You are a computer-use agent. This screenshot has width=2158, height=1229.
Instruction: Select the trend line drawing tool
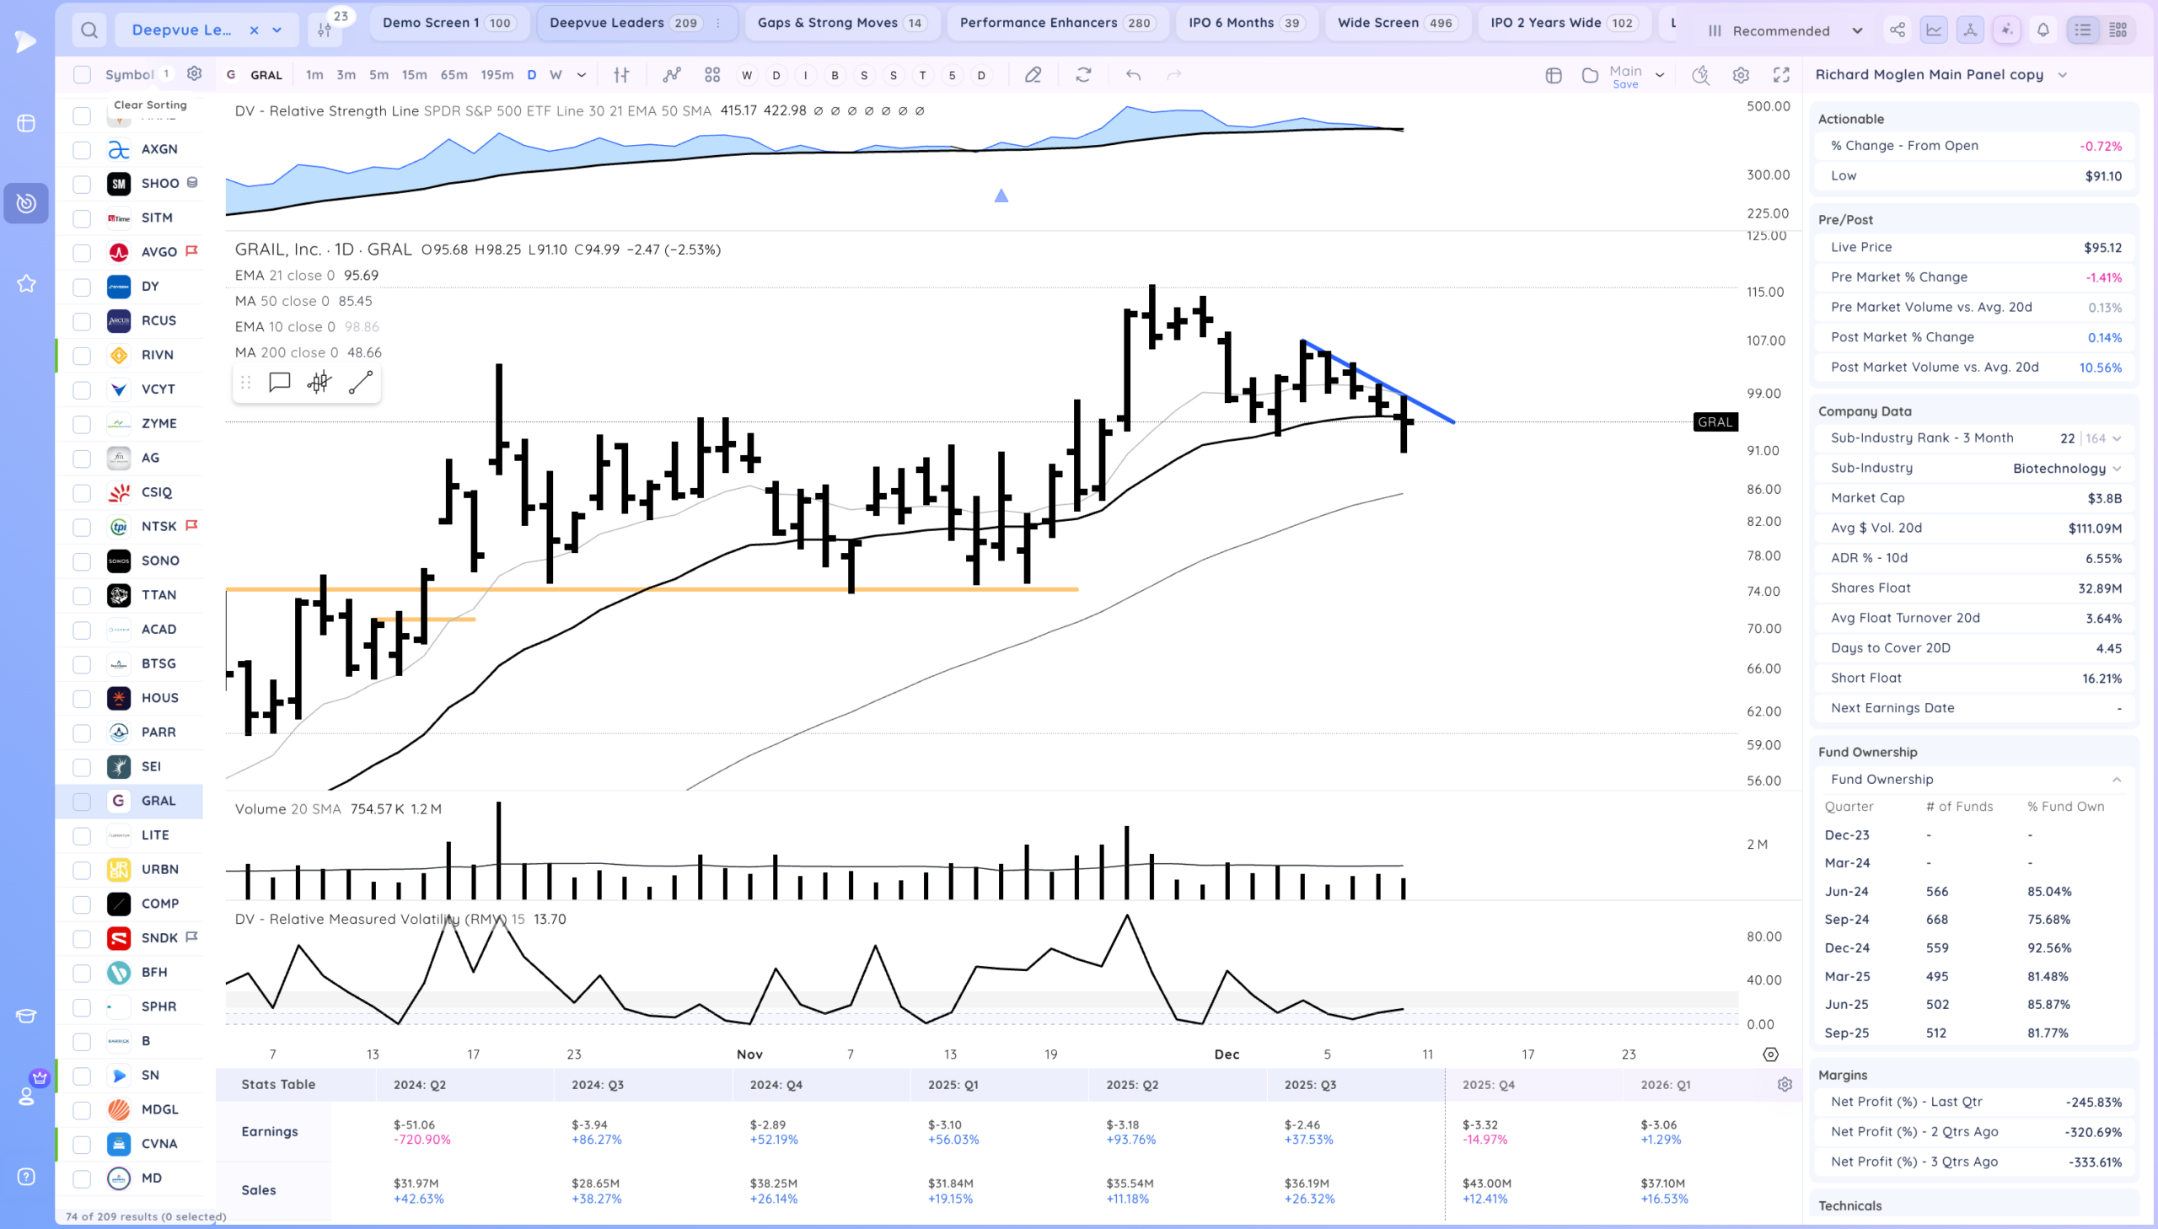(361, 384)
